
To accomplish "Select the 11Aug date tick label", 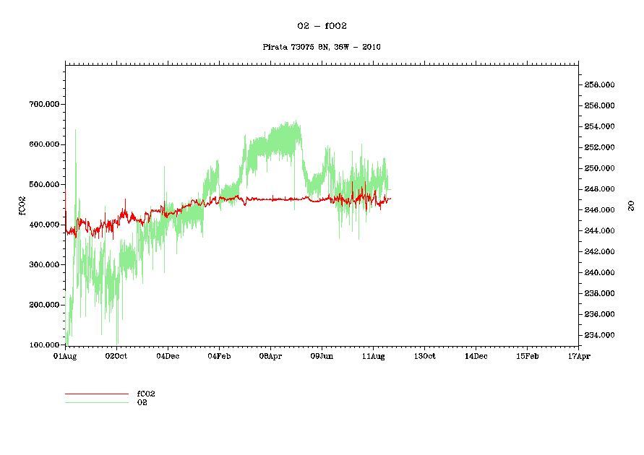I will 373,356.
